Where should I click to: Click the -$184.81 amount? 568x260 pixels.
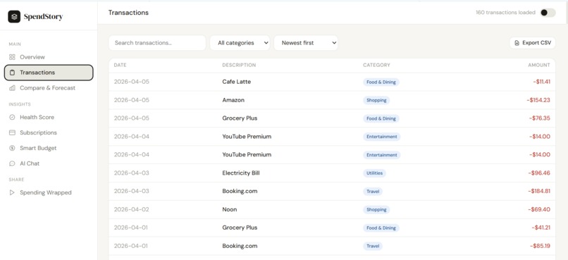coord(539,191)
